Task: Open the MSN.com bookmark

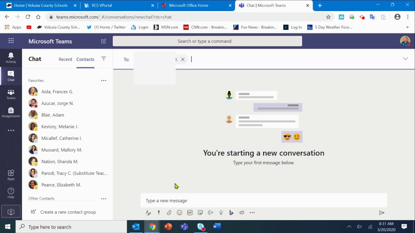Action: pos(166,27)
